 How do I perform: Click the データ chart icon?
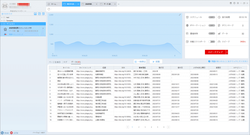pyautogui.click(x=219, y=34)
